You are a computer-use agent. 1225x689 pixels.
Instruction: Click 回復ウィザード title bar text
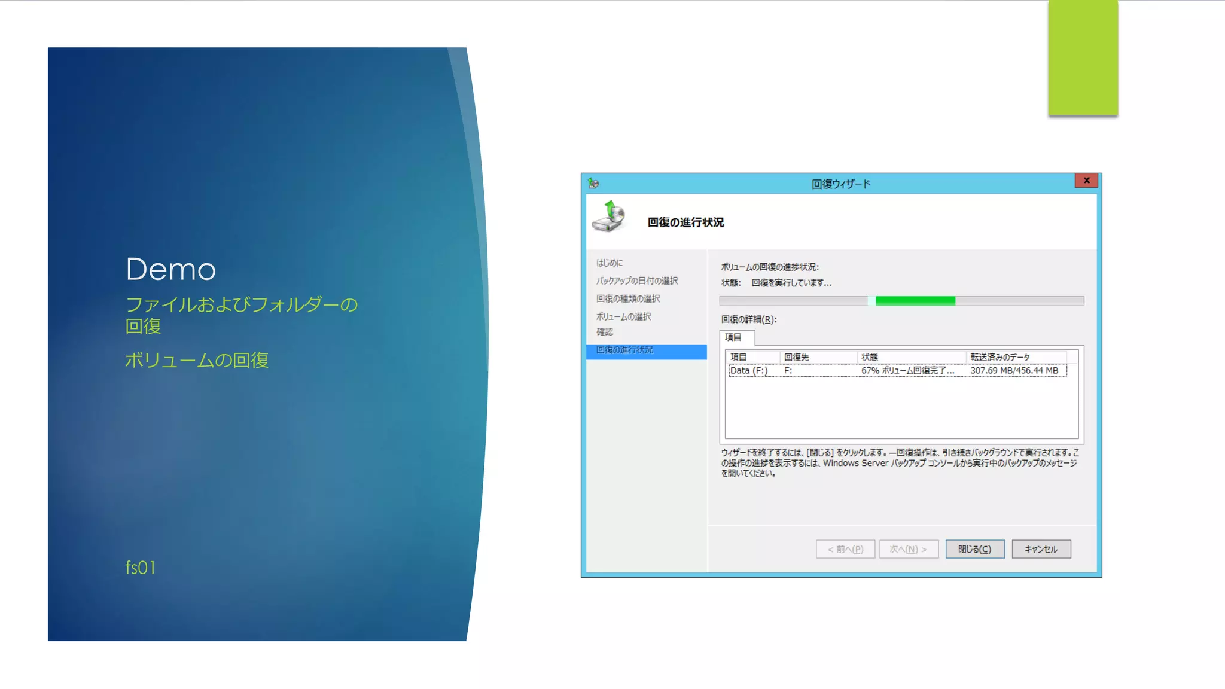click(x=840, y=184)
